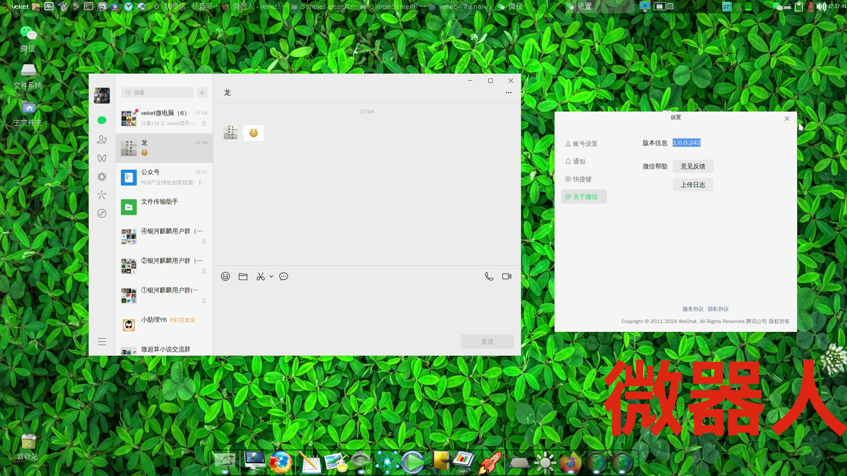Image resolution: width=847 pixels, height=476 pixels.
Task: Switch to 账号设置 in Settings window
Action: (x=584, y=144)
